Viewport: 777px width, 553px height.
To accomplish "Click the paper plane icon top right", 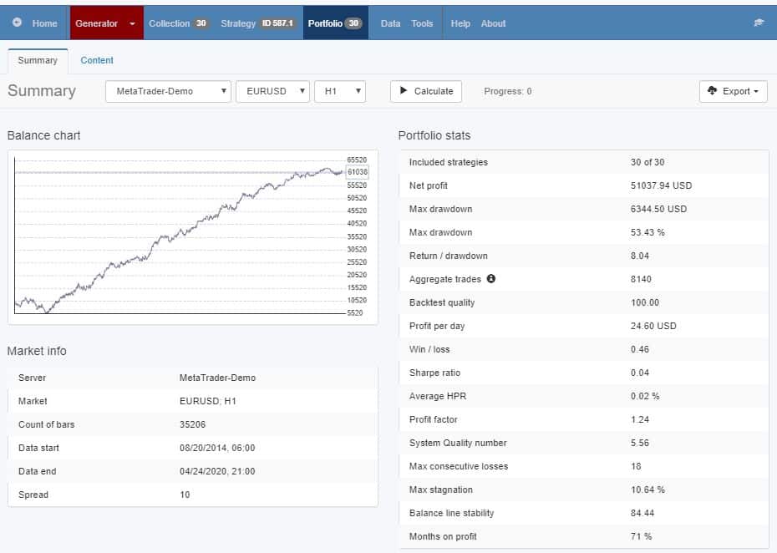I will click(x=759, y=23).
